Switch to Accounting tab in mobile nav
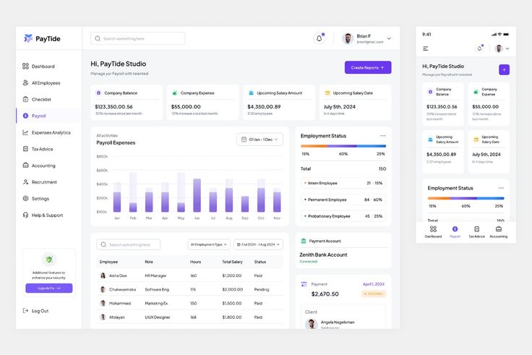Image resolution: width=532 pixels, height=355 pixels. (499, 232)
